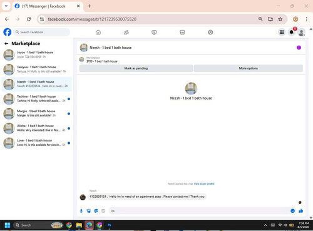The image size is (313, 231).
Task: Open the Windows Start menu
Action: (x=8, y=225)
